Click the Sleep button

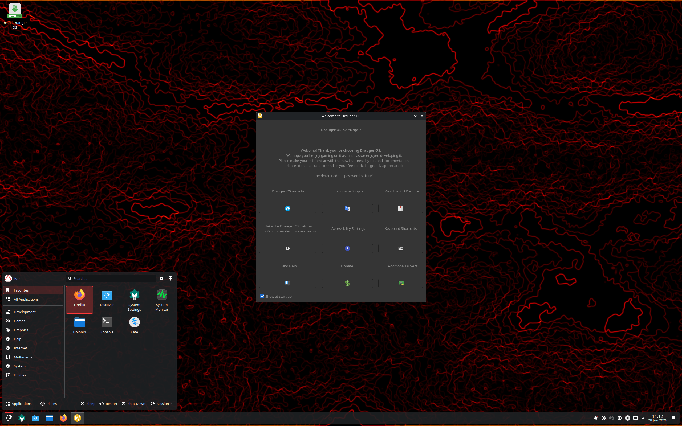tap(88, 404)
